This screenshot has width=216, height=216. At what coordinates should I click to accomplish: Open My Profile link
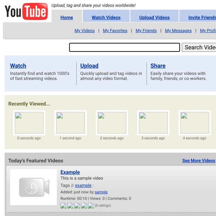(208, 31)
